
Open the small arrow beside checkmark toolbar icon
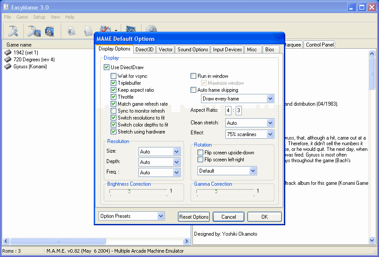pyautogui.click(x=116, y=30)
